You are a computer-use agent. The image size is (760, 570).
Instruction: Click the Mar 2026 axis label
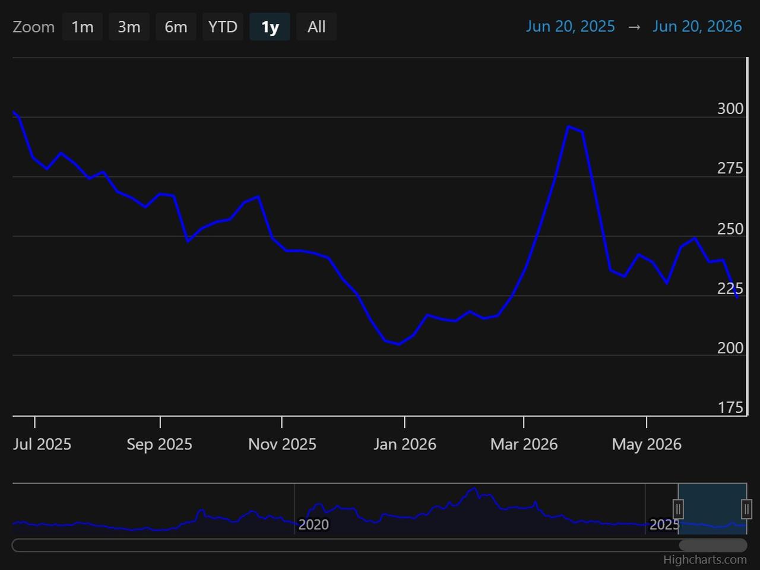click(x=524, y=444)
